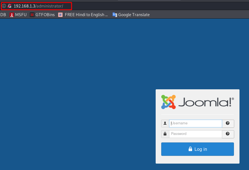This screenshot has height=170, width=249.
Task: Open the FREE Hindi to English bookmark
Action: 83,15
